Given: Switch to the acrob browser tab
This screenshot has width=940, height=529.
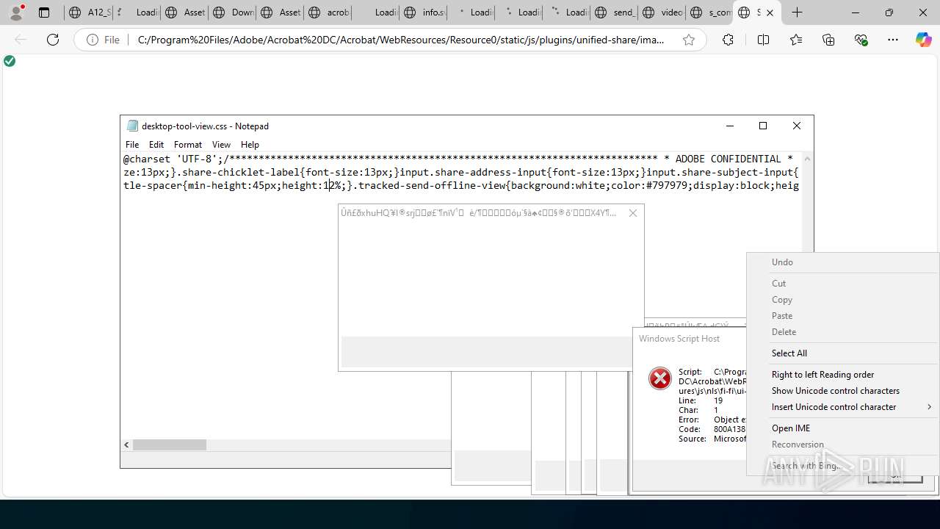Looking at the screenshot, I should point(327,12).
